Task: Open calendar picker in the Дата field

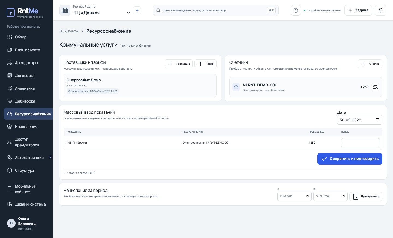Action: (377, 120)
